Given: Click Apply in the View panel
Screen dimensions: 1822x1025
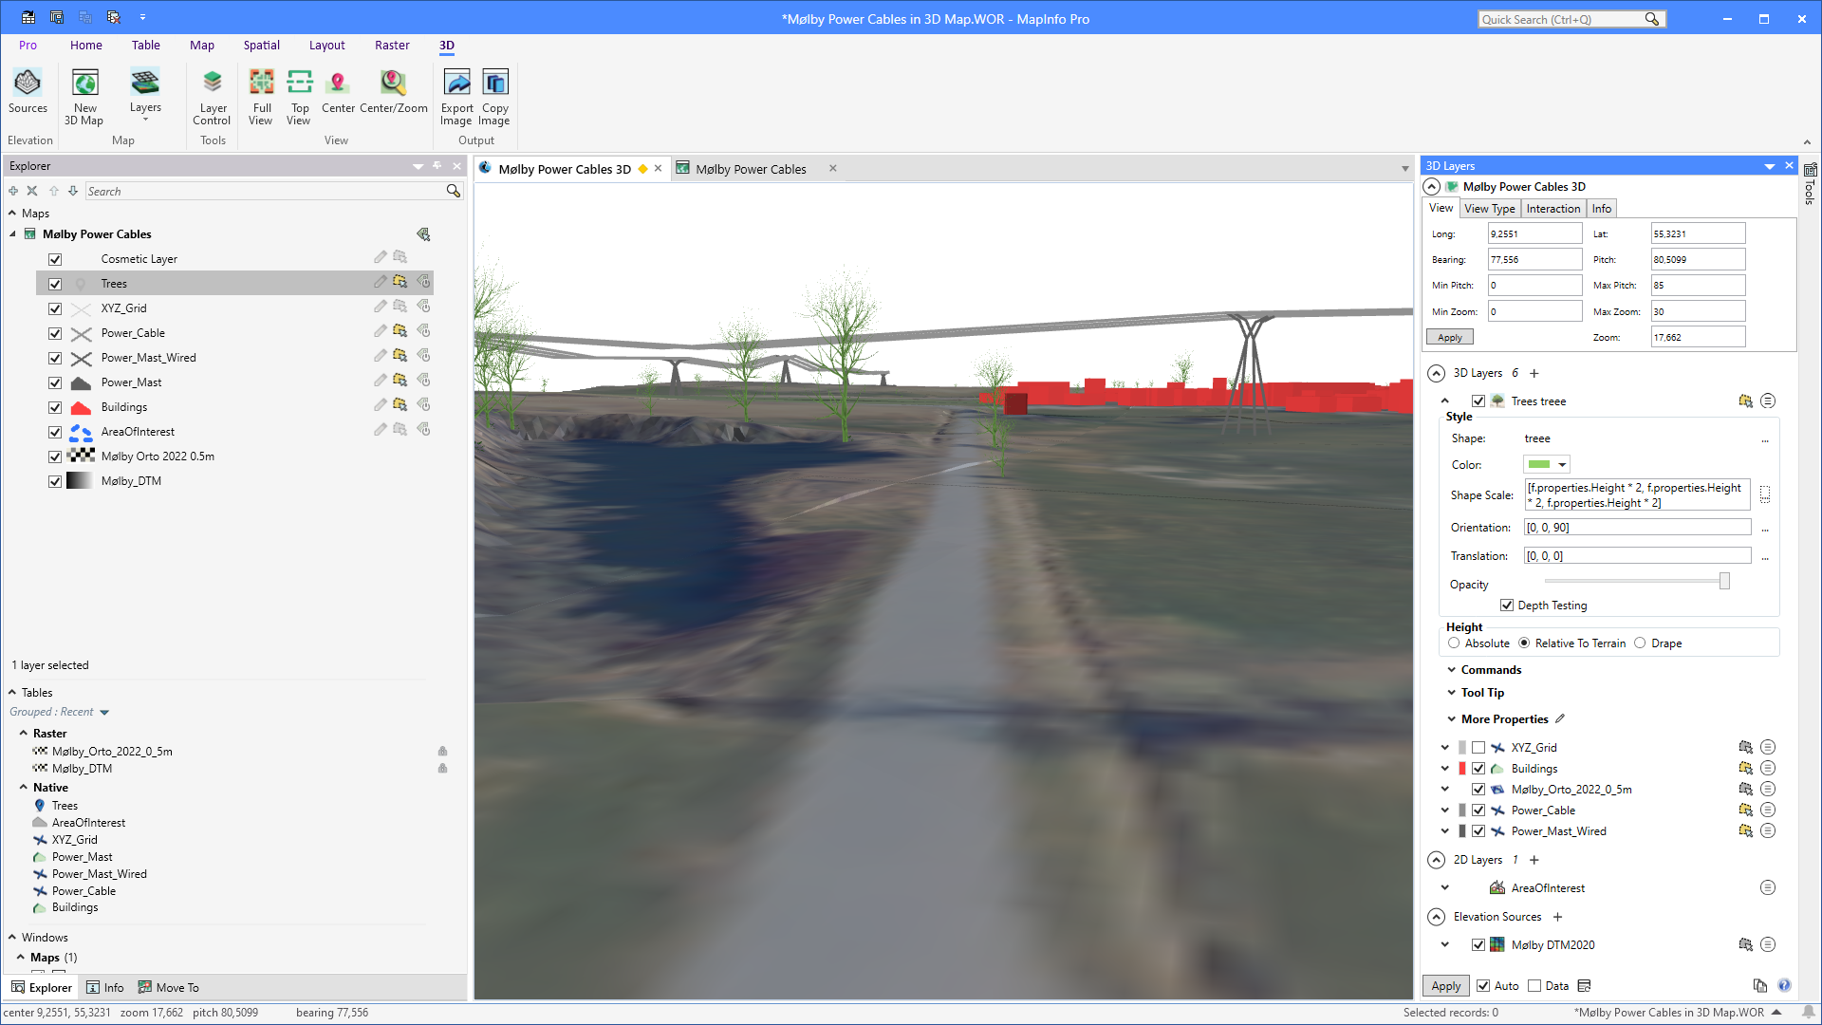Looking at the screenshot, I should [x=1449, y=336].
